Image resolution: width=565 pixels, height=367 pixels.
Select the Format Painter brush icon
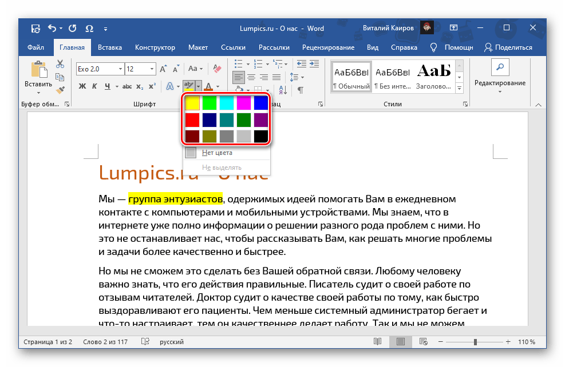pos(60,90)
